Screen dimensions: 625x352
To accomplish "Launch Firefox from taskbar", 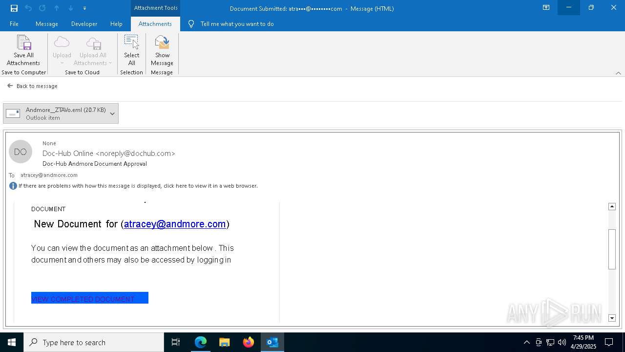I will pos(249,342).
